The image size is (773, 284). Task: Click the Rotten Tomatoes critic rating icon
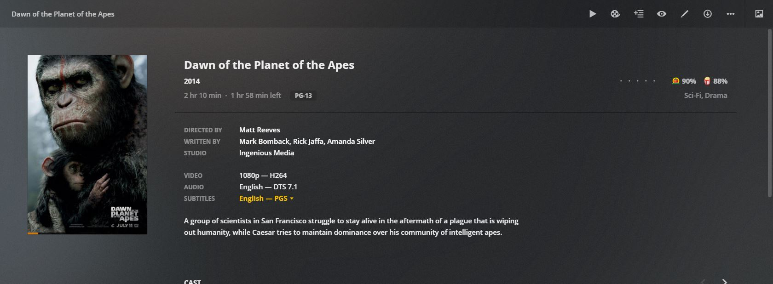tap(675, 81)
